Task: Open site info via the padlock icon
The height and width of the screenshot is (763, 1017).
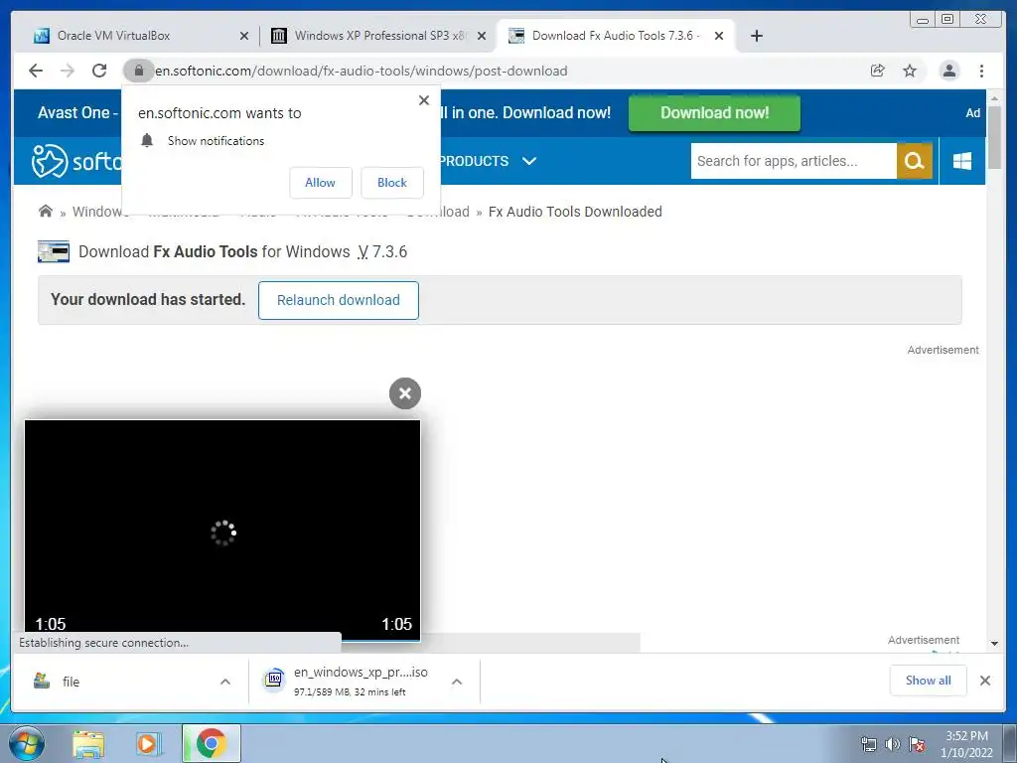Action: [x=138, y=71]
